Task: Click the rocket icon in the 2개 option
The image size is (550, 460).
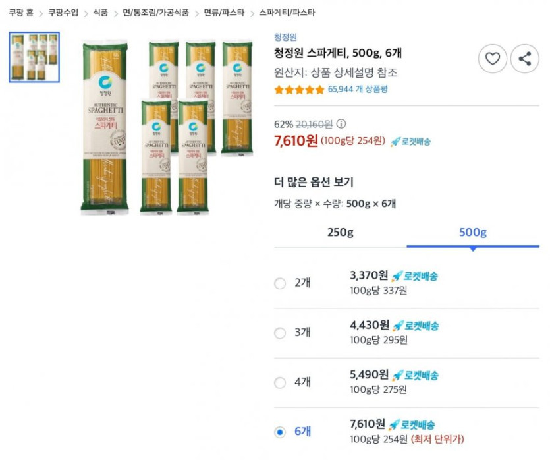Action: click(x=397, y=276)
